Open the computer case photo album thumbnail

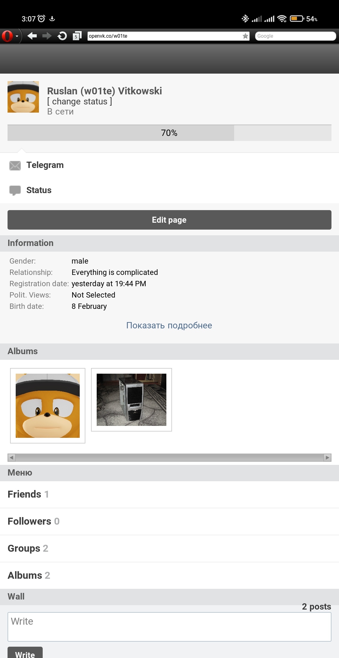click(x=131, y=400)
